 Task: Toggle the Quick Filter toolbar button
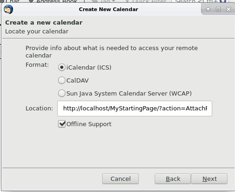[x=145, y=1]
